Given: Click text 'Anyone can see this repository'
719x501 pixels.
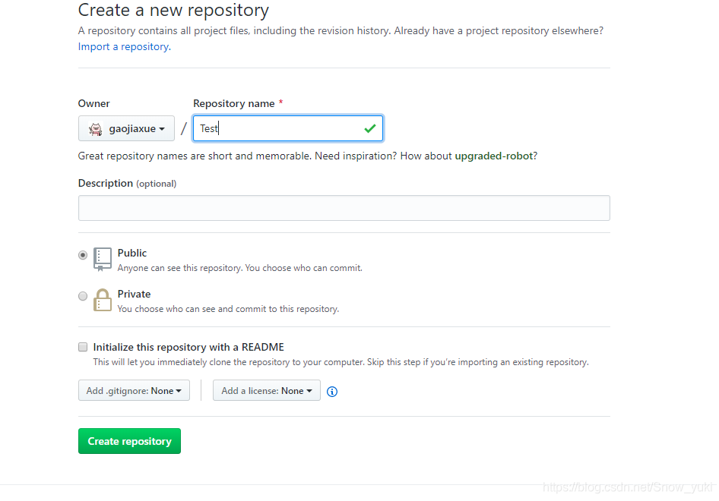Looking at the screenshot, I should 179,268.
